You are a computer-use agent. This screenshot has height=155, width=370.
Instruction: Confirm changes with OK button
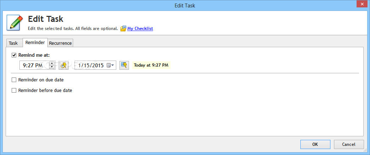[x=315, y=144]
